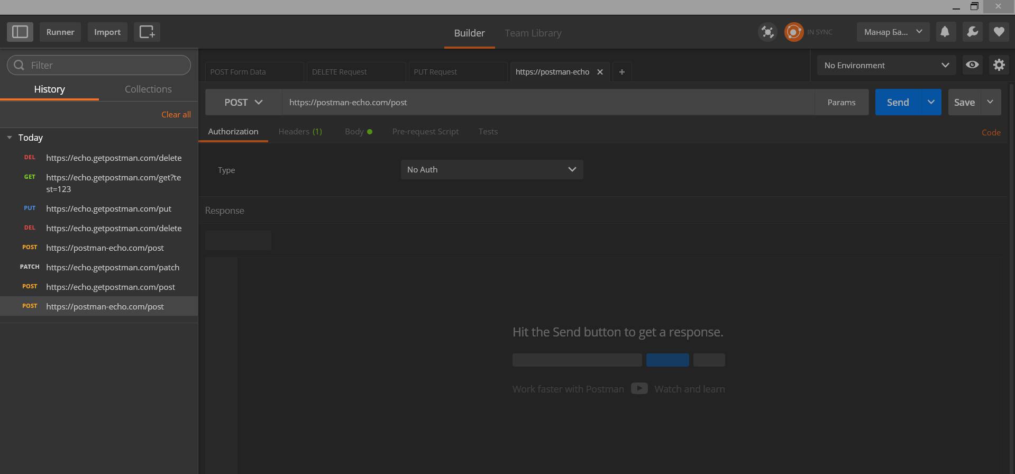Click the orange sync status icon
The image size is (1015, 474).
pyautogui.click(x=793, y=32)
